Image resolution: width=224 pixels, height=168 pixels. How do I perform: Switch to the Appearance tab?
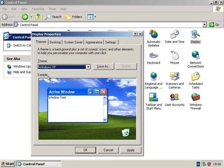[94, 42]
